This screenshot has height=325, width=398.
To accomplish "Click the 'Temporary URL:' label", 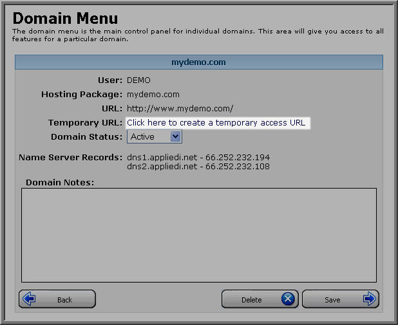I will (x=86, y=123).
